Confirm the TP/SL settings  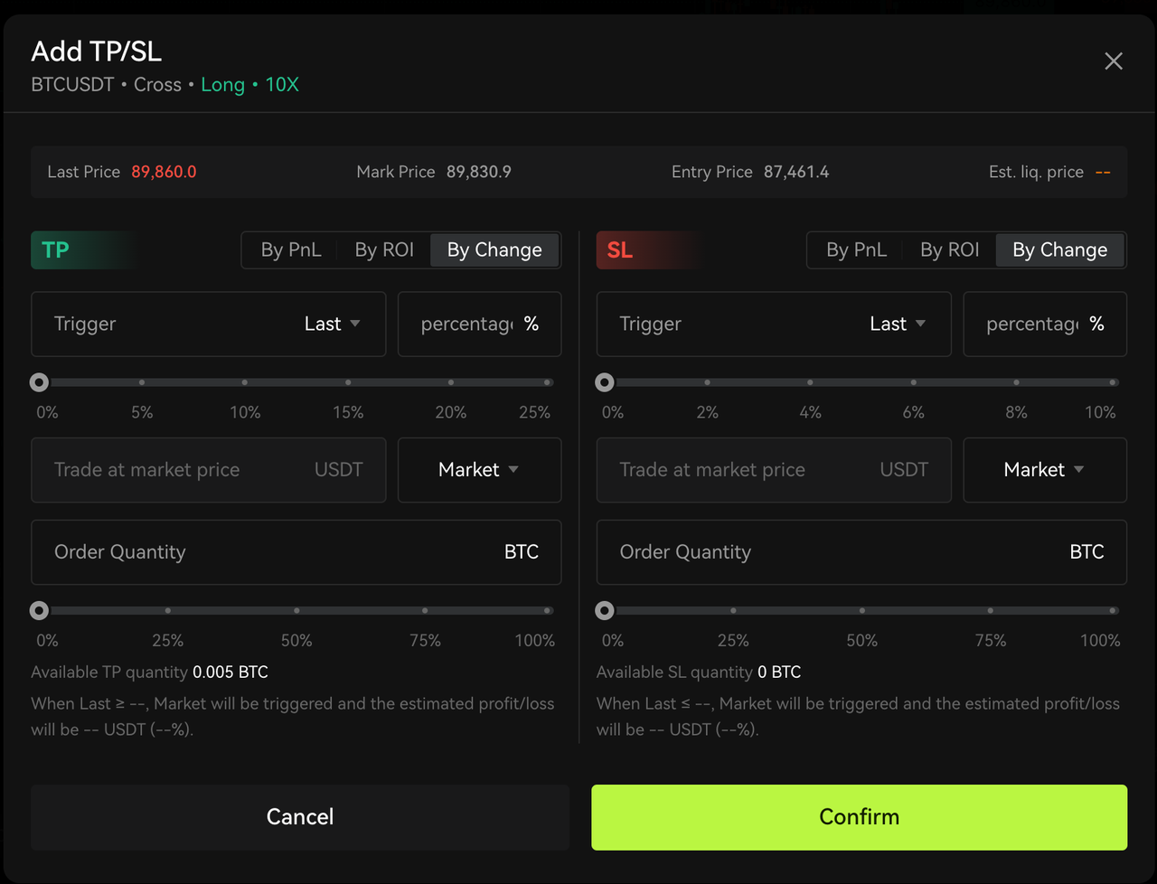coord(859,817)
